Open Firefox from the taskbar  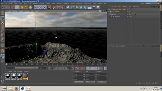click(x=16, y=88)
